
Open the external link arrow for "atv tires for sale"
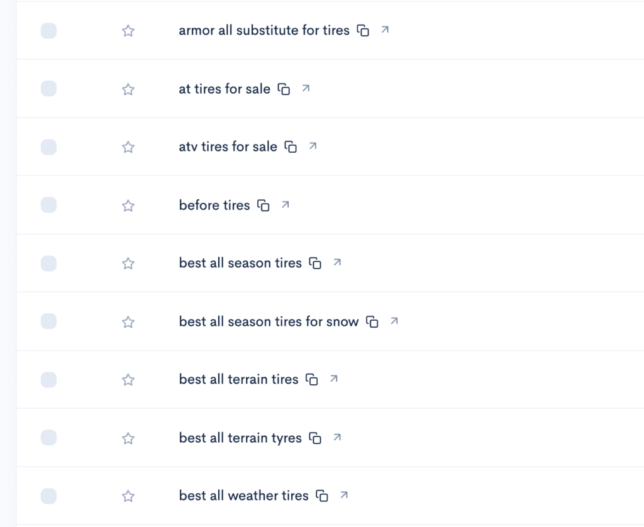click(313, 146)
